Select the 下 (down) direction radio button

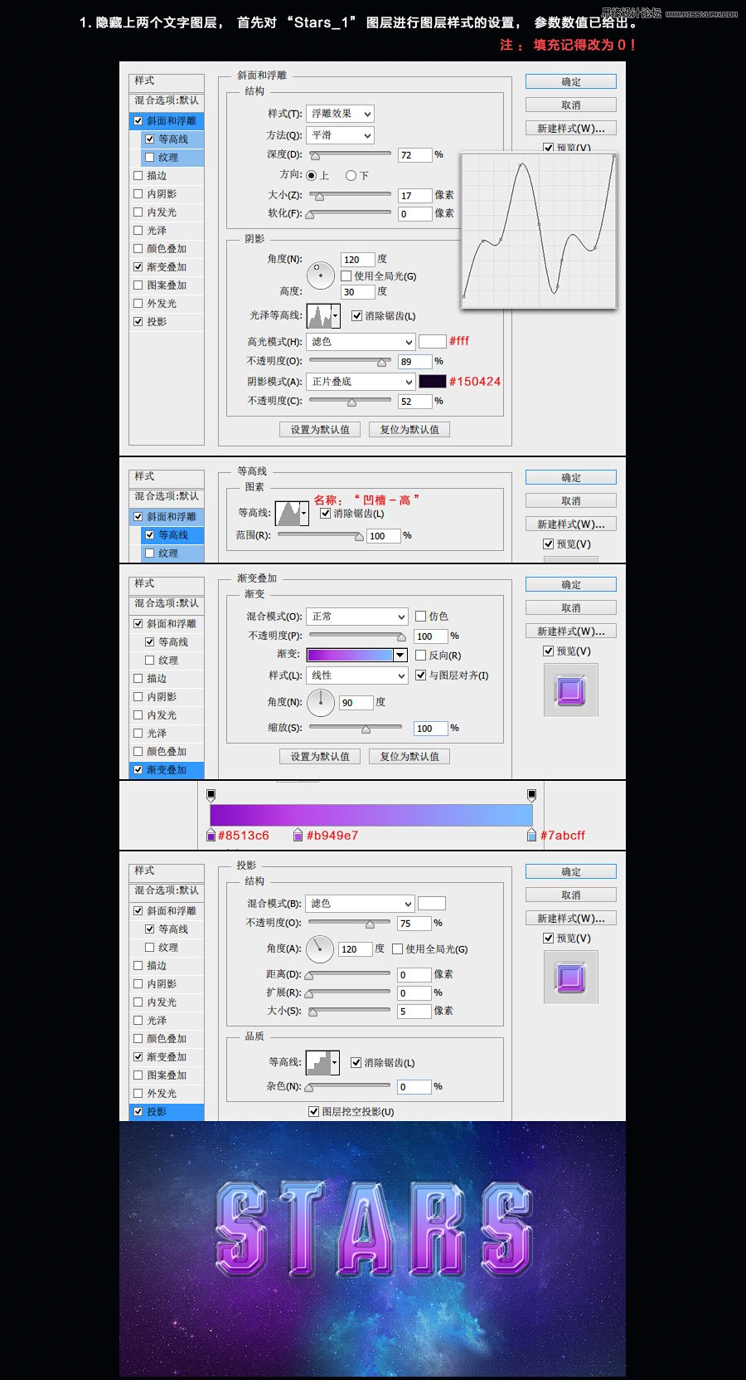(x=351, y=176)
